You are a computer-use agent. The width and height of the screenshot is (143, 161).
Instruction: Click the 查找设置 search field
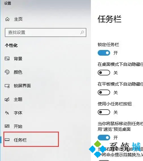coord(46,32)
